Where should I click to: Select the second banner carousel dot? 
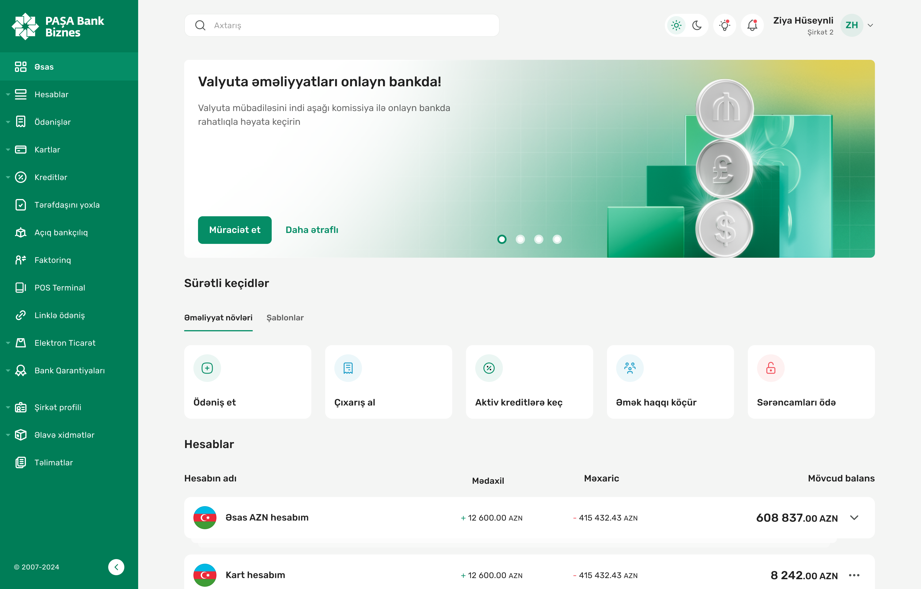(520, 239)
